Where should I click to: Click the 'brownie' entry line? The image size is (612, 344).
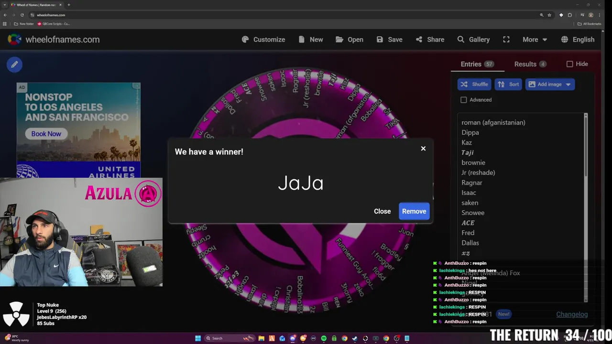(473, 163)
